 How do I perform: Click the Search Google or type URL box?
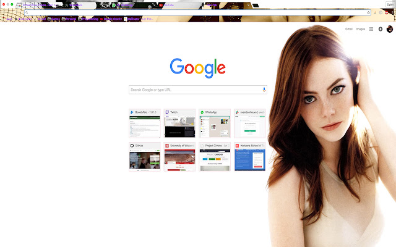tap(198, 90)
